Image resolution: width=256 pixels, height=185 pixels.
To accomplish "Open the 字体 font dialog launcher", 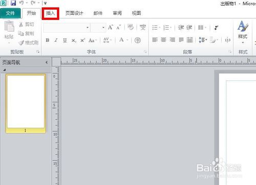I will (x=145, y=52).
